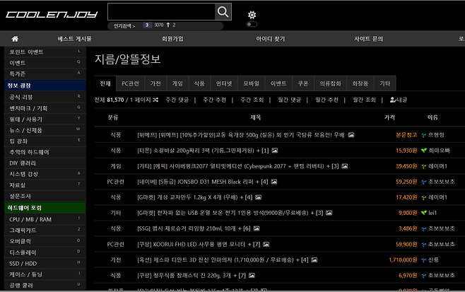Click the level icon beside 희야오빠
The height and width of the screenshot is (292, 465).
[x=422, y=151]
